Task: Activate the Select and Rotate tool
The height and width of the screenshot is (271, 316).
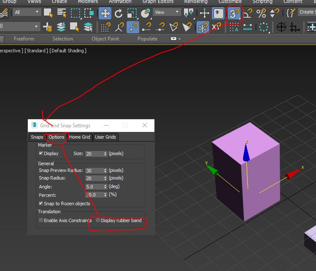Action: point(119,13)
